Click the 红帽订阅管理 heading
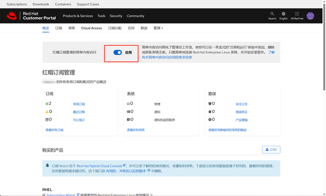The image size is (326, 196). (x=58, y=72)
